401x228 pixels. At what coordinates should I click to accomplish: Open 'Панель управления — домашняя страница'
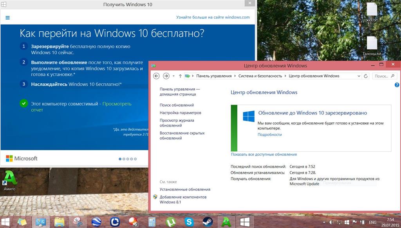coord(180,92)
